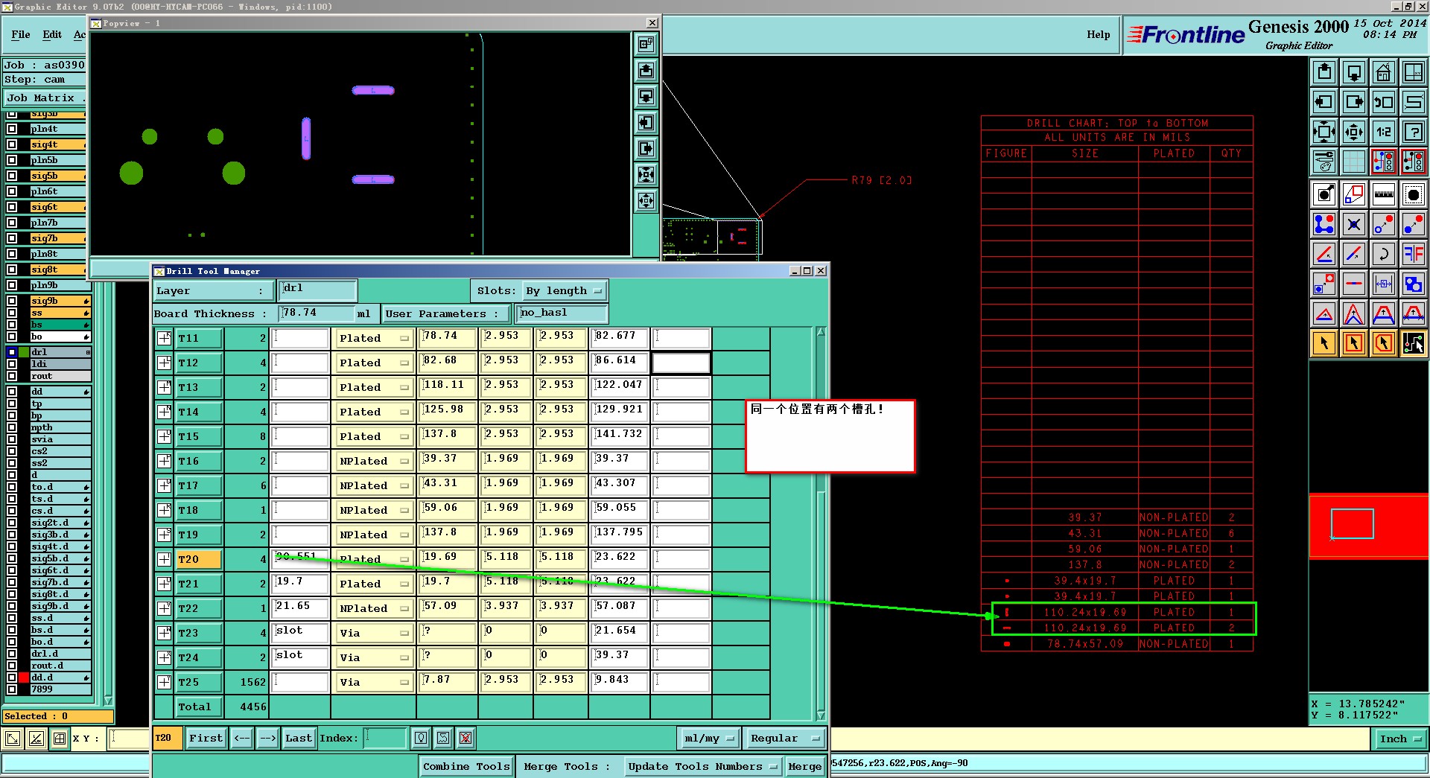Toggle the pln5b layer checkbox

tap(12, 160)
